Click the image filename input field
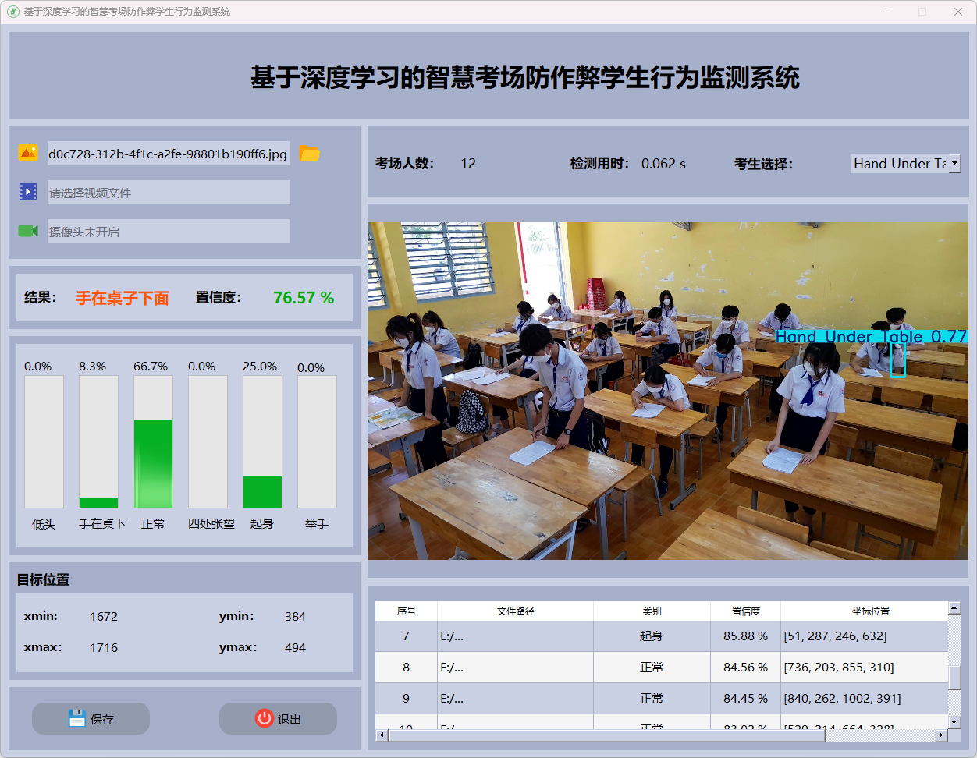The height and width of the screenshot is (758, 977). [169, 154]
